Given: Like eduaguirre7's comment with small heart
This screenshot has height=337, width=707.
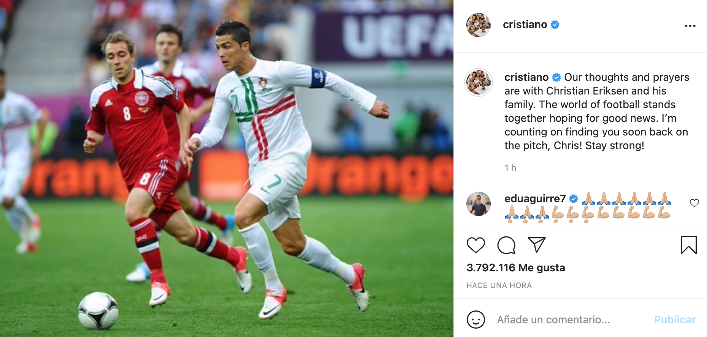Looking at the screenshot, I should [x=694, y=203].
